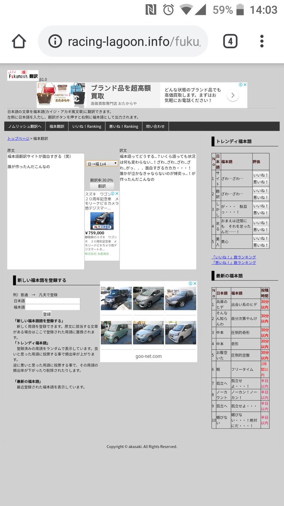Select the 自分次第やんけ cell in latest table
The image size is (284, 506).
(245, 318)
